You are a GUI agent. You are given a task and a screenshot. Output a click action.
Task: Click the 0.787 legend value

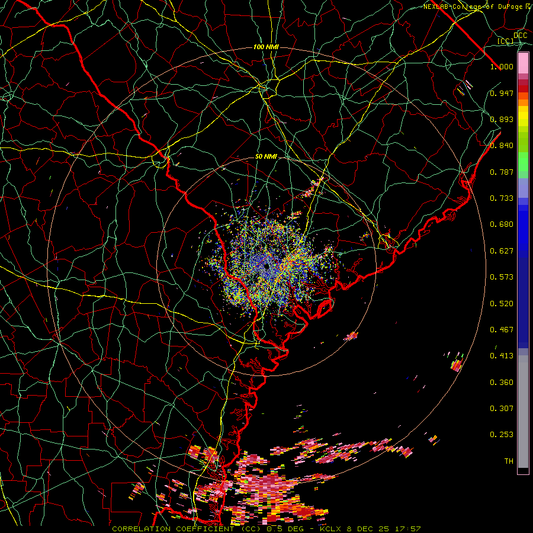coord(502,172)
